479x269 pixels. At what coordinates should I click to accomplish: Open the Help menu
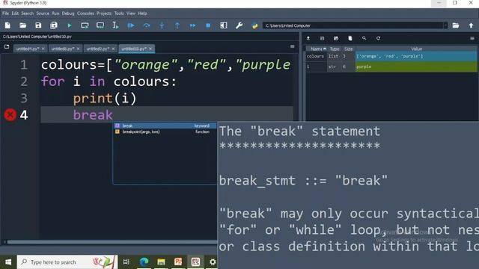tap(143, 13)
